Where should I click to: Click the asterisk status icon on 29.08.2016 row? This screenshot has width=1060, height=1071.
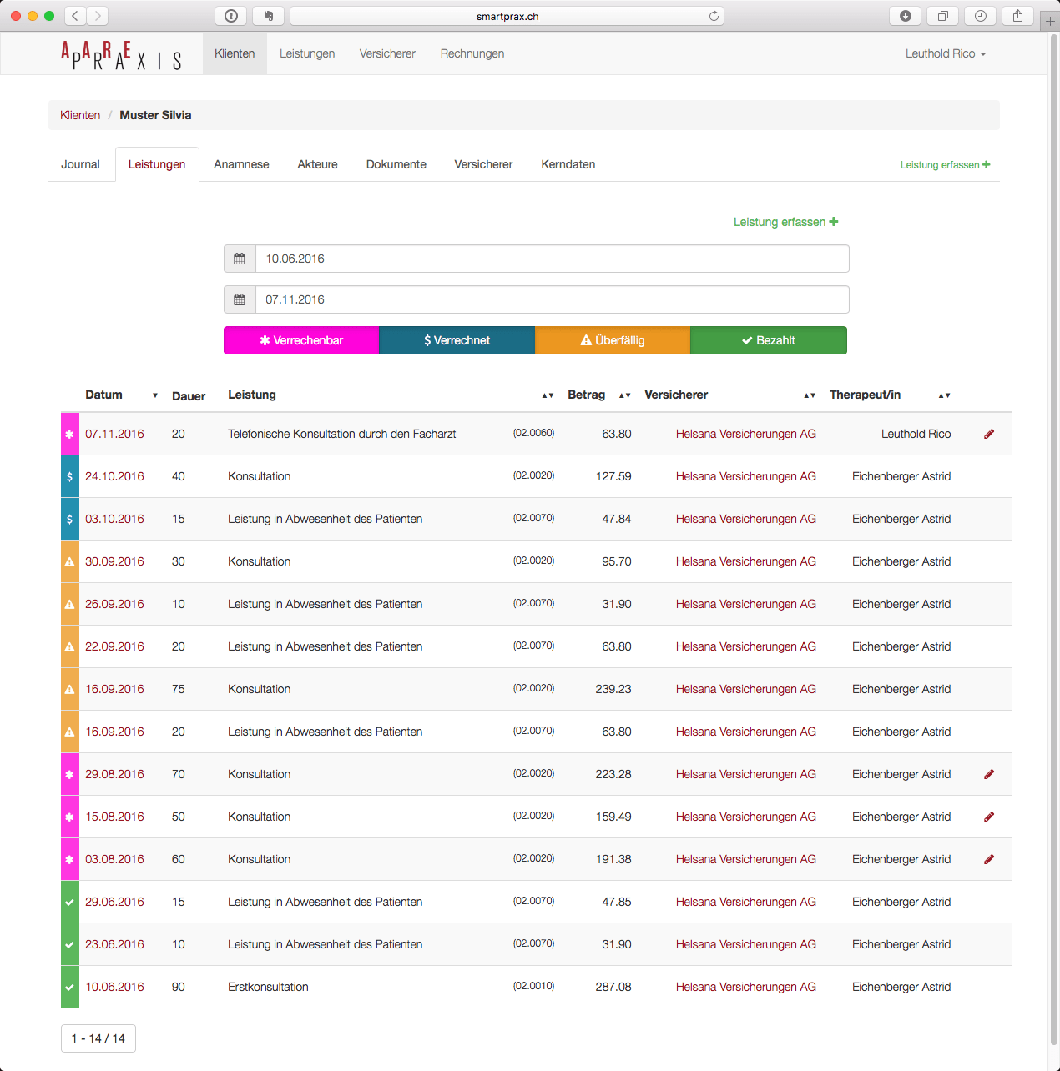point(69,774)
